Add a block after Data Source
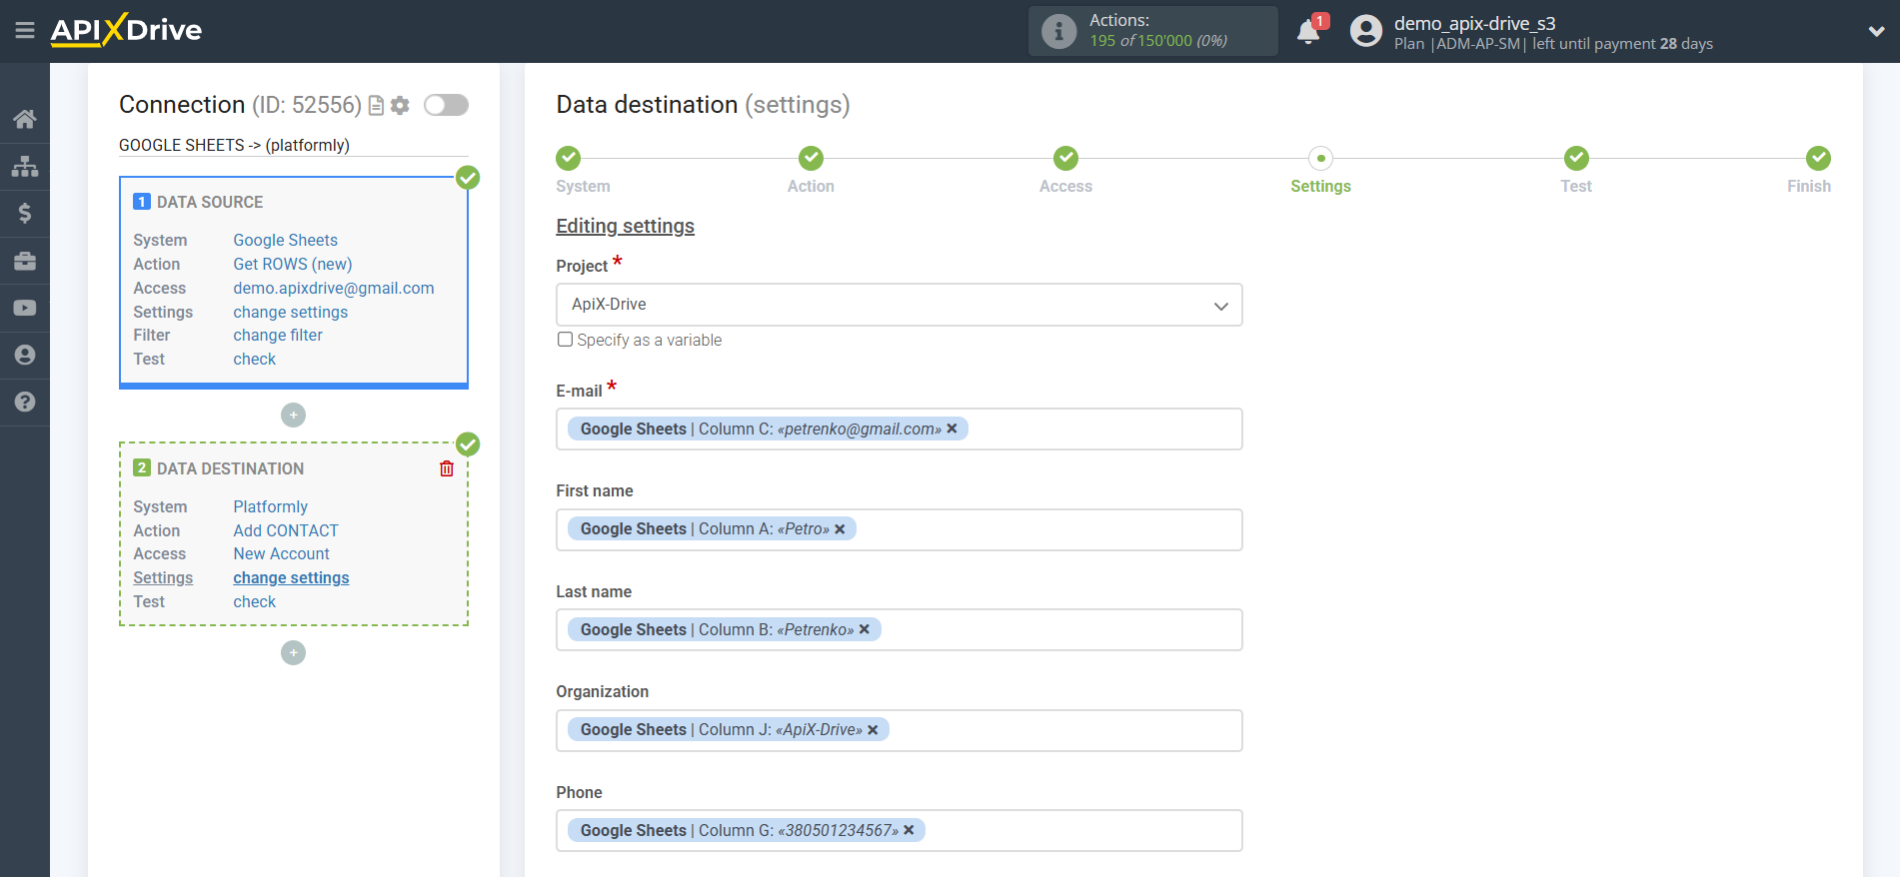 293,415
